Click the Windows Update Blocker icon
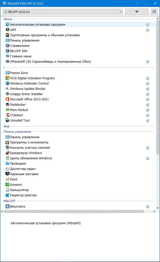Image resolution: width=160 pixels, height=262 pixels. (x=7, y=89)
